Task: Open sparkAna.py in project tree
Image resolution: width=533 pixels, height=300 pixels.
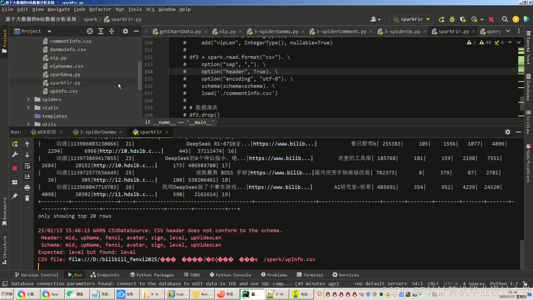Action: point(65,74)
